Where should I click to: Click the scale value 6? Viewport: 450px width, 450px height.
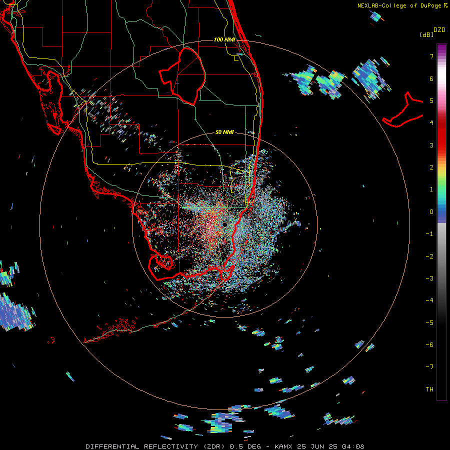[x=431, y=78]
